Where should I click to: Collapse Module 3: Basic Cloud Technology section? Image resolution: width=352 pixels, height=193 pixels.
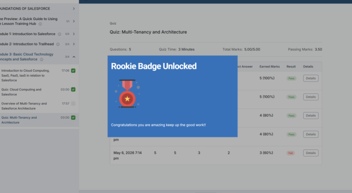click(x=74, y=57)
